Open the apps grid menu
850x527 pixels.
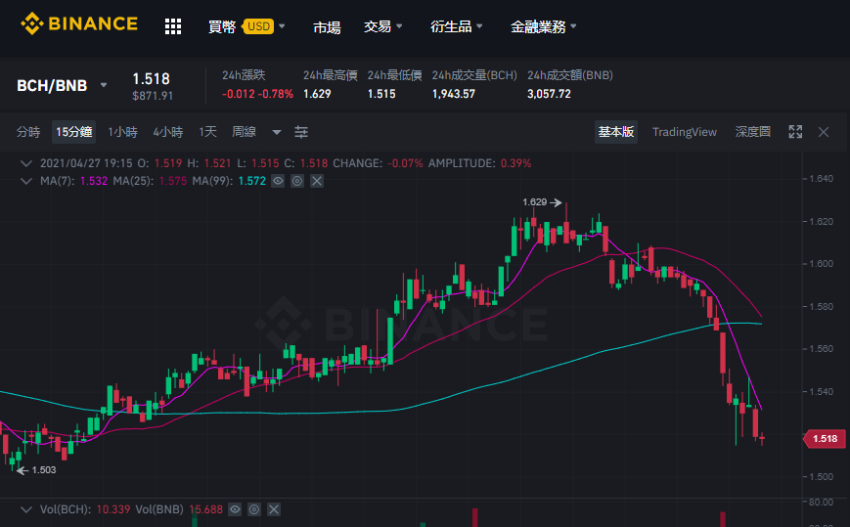click(173, 26)
